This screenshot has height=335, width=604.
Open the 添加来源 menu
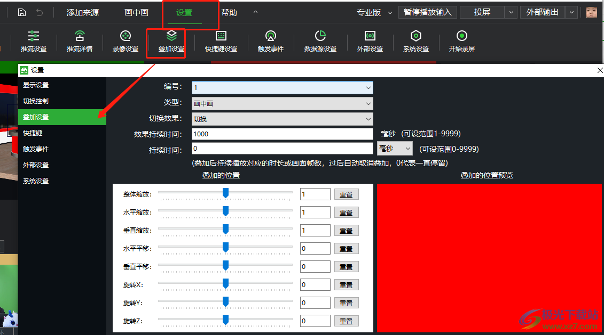click(x=83, y=13)
